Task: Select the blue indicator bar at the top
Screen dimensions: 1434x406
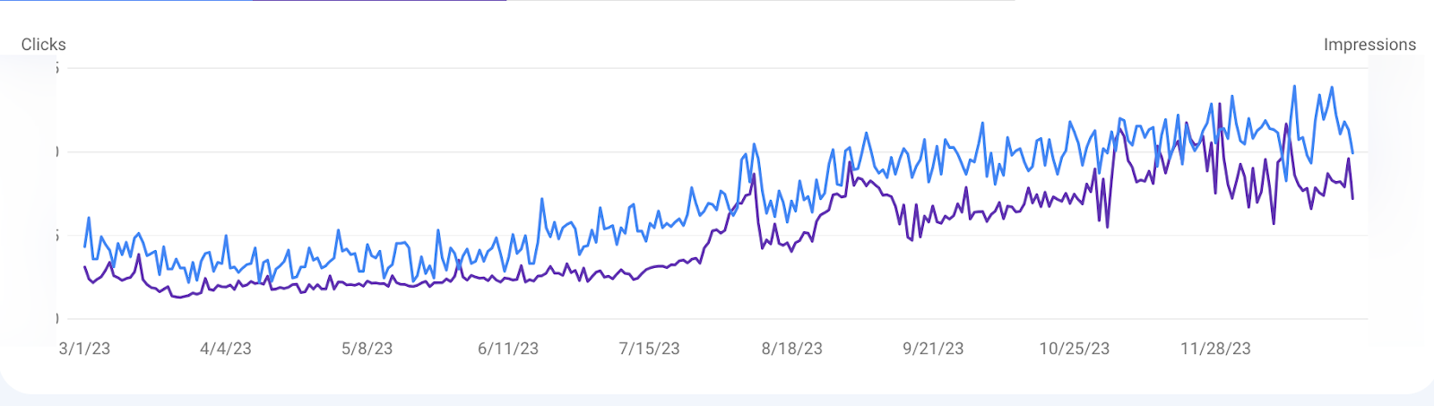Action: point(125,1)
